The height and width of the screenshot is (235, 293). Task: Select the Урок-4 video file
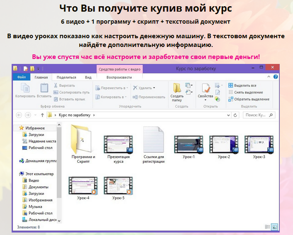[x=83, y=188]
